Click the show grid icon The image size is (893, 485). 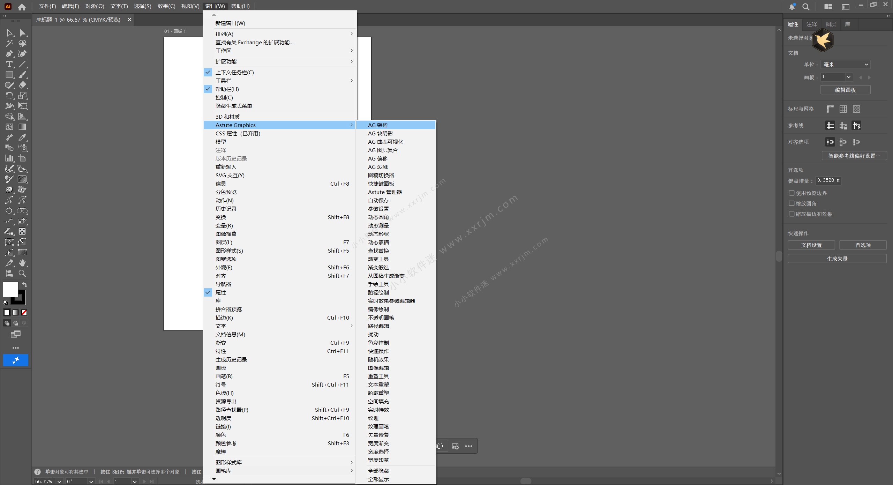(843, 109)
